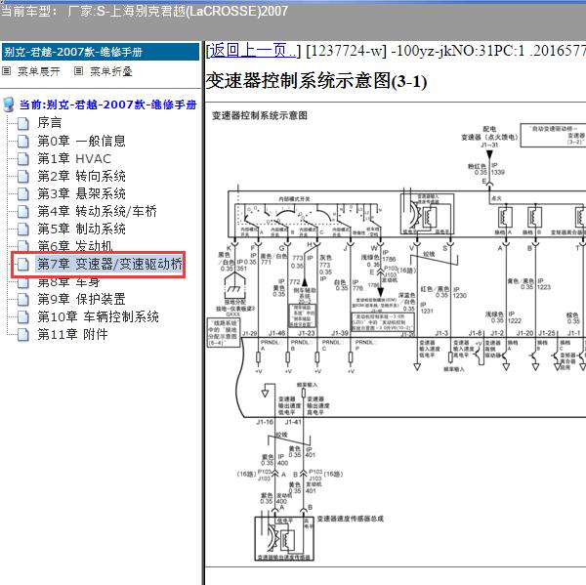The height and width of the screenshot is (585, 586).
Task: Select 第2章 转向系统 chapter
Action: click(81, 176)
